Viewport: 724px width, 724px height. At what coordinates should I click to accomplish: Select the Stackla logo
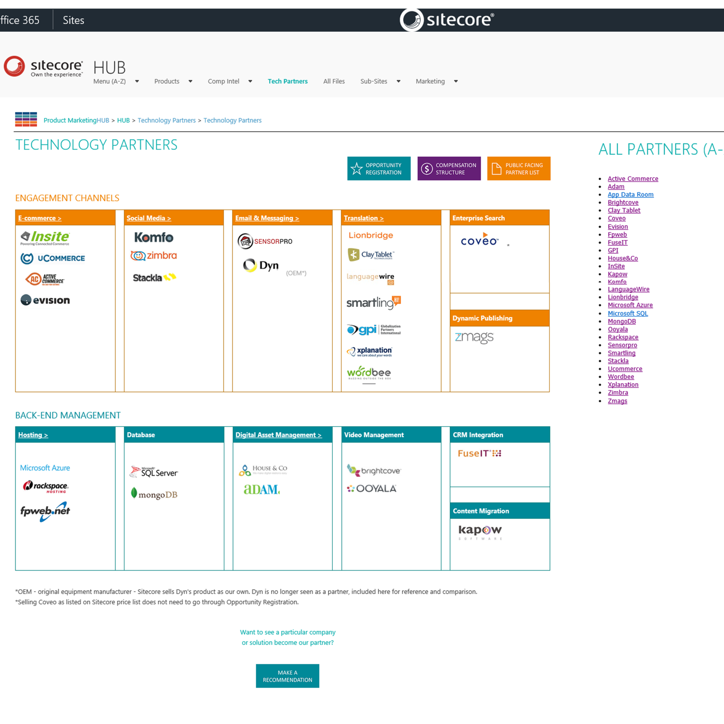pyautogui.click(x=154, y=277)
